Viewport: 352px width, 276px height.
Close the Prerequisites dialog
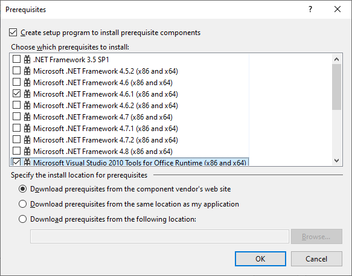(x=338, y=9)
